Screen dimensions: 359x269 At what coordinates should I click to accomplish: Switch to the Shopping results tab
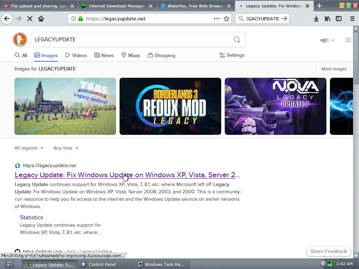click(161, 55)
